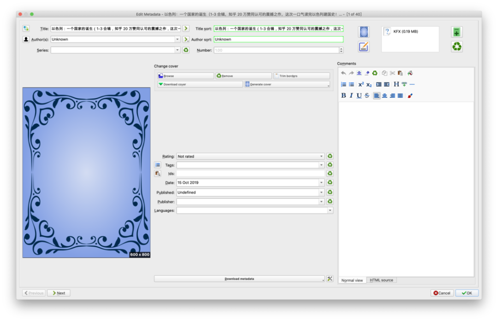Remove selected format recycle icon
The image size is (498, 321).
click(x=456, y=47)
